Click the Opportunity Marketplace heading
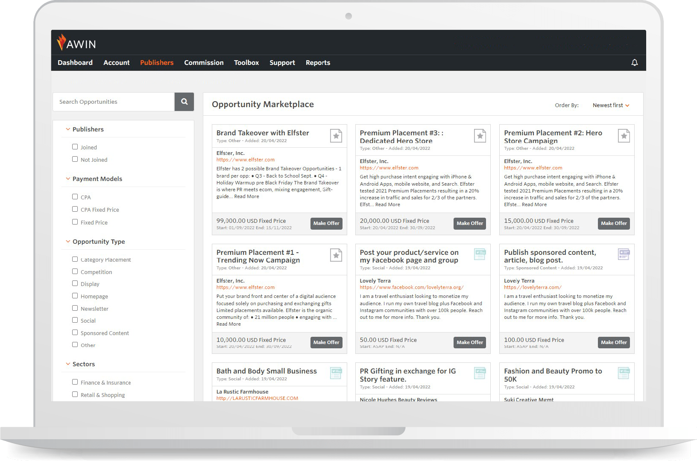This screenshot has width=697, height=461. [263, 105]
